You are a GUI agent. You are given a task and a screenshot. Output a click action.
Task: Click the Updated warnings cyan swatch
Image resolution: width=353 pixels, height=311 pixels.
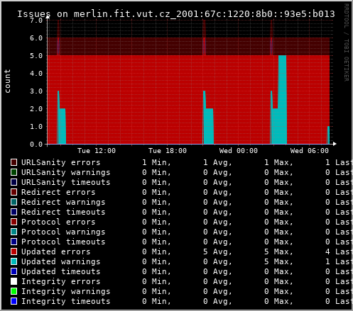(13, 261)
